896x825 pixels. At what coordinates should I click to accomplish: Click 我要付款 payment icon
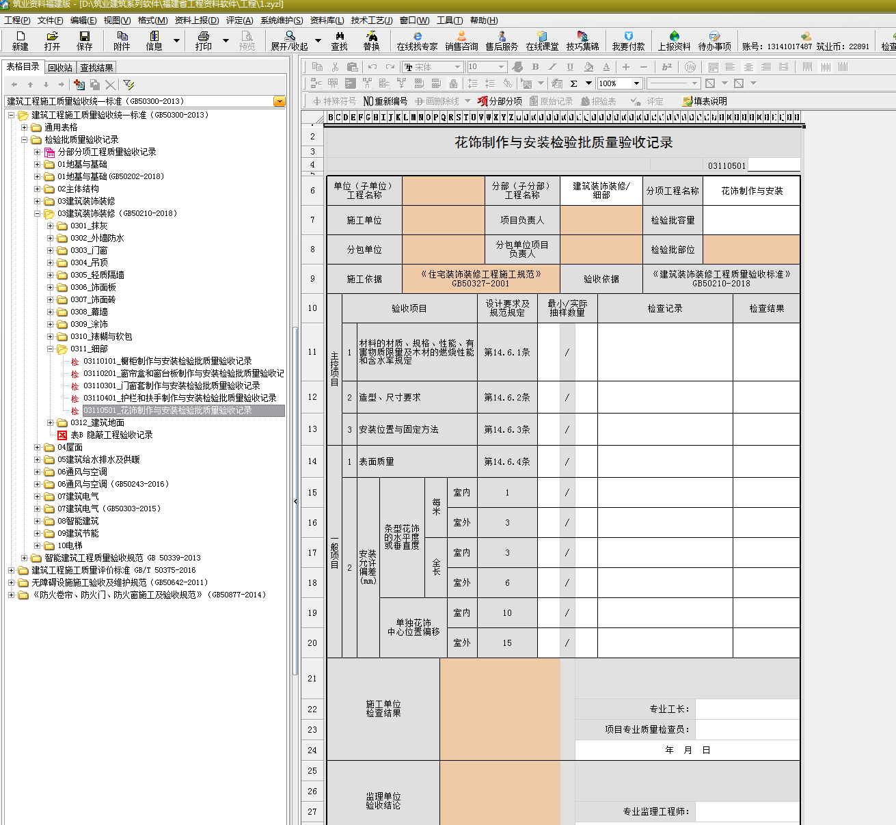628,41
